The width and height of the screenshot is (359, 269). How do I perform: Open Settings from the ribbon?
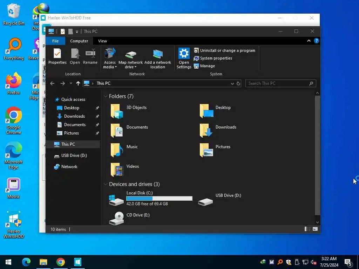pos(184,58)
